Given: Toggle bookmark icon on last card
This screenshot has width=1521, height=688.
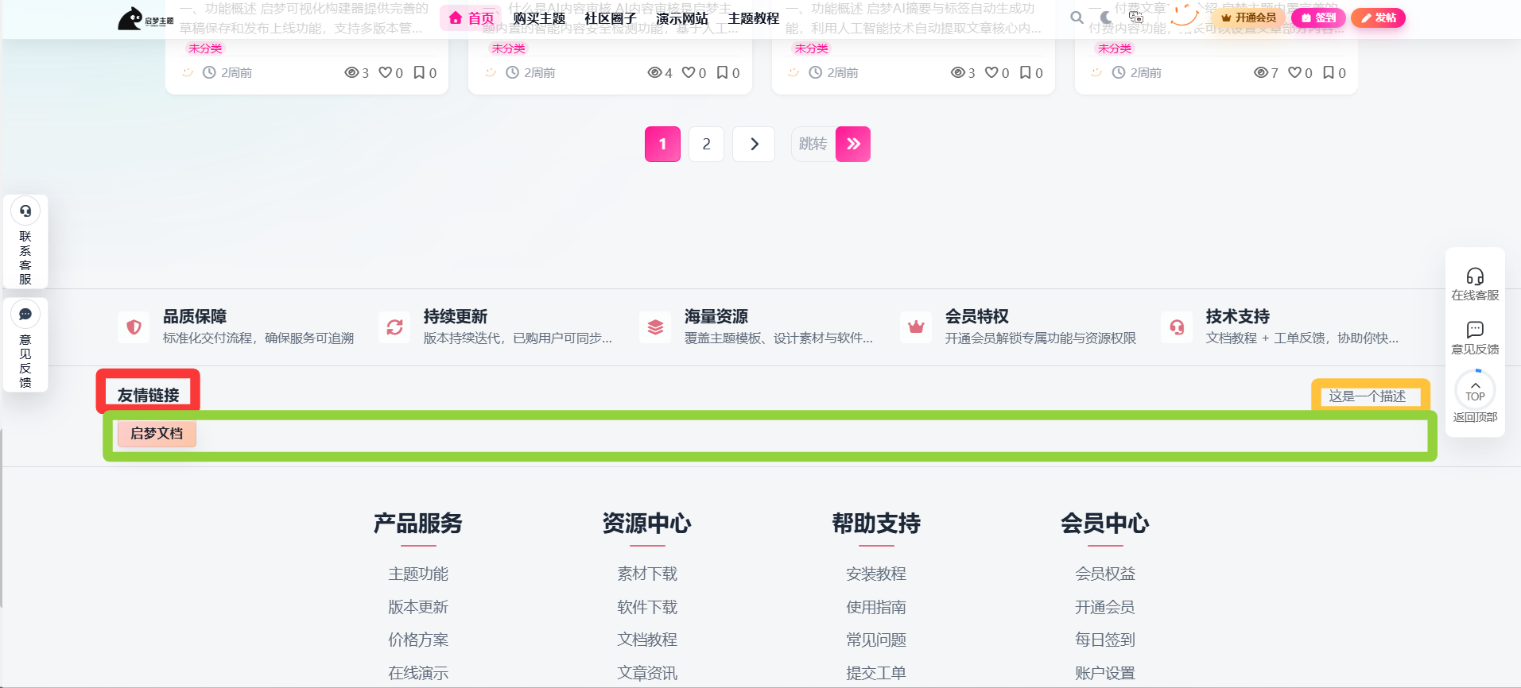Looking at the screenshot, I should (x=1328, y=72).
